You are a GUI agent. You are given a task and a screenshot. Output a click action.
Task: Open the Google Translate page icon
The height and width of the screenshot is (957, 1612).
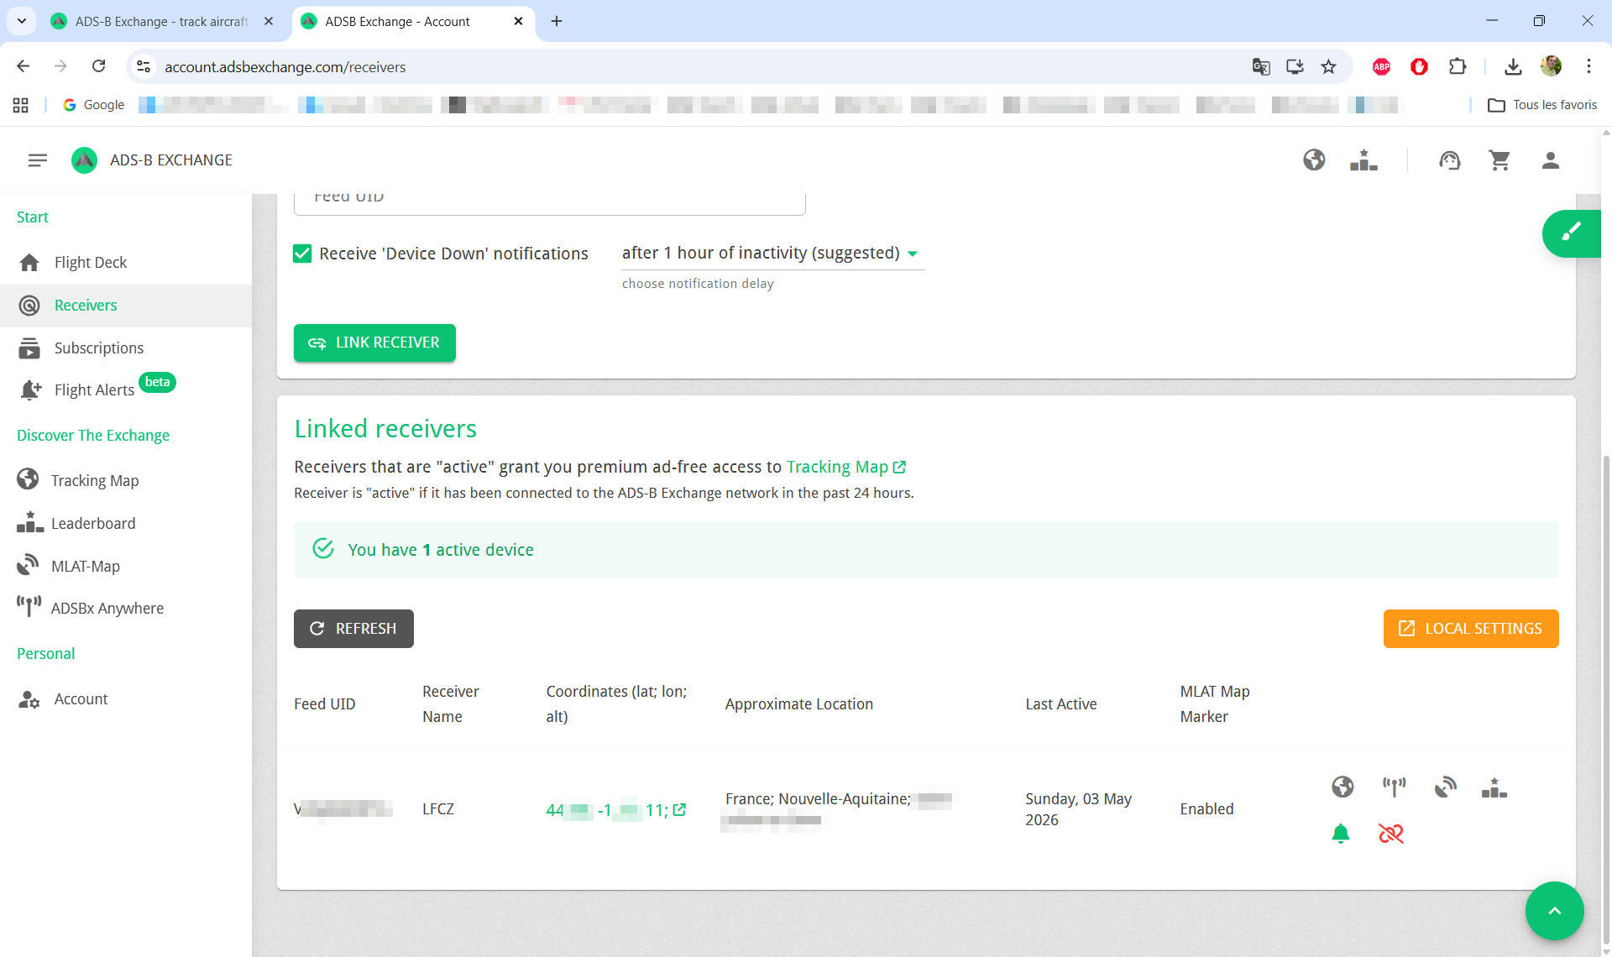[1261, 66]
